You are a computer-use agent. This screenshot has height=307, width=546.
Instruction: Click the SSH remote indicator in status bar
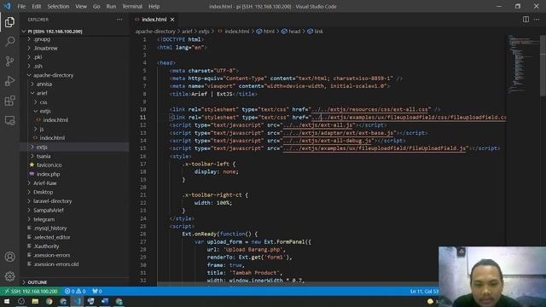[x=31, y=291]
